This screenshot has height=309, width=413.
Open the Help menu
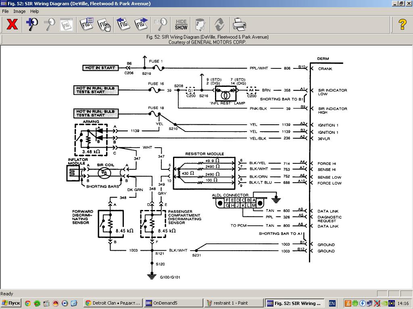(x=35, y=11)
